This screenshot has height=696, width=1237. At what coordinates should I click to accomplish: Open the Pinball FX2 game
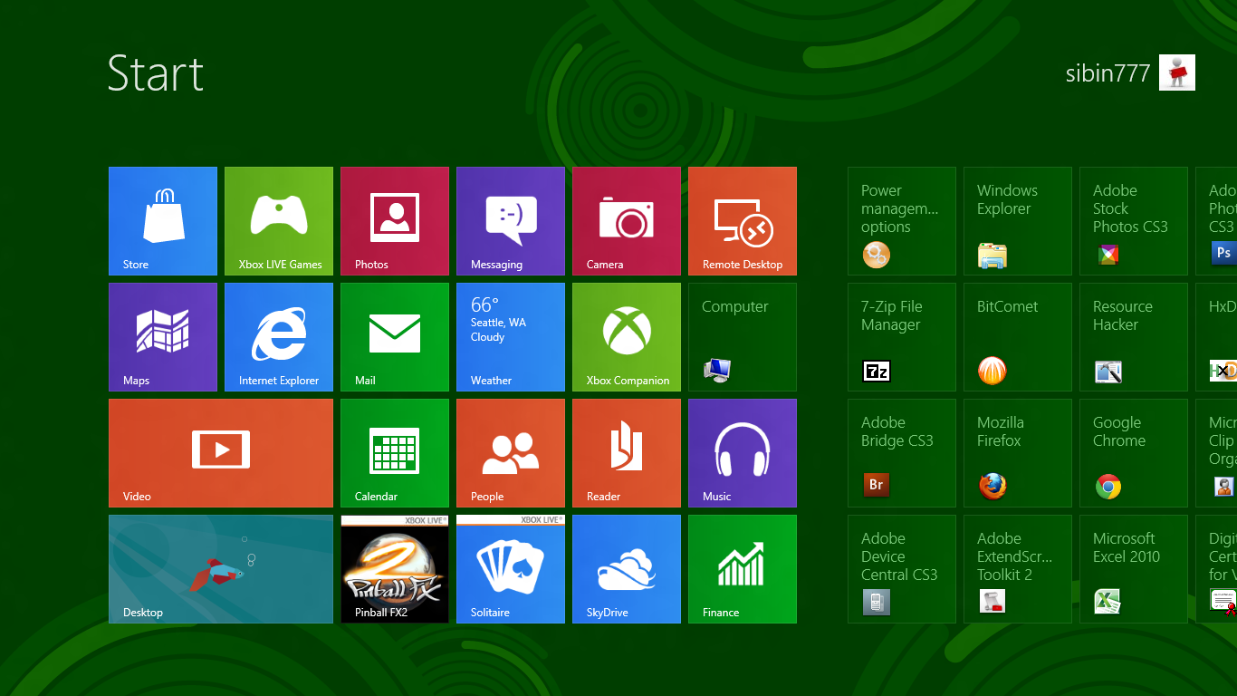[x=394, y=568]
